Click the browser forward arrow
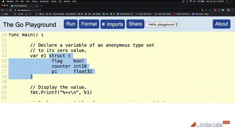235x132 pixels. tap(7, 10)
